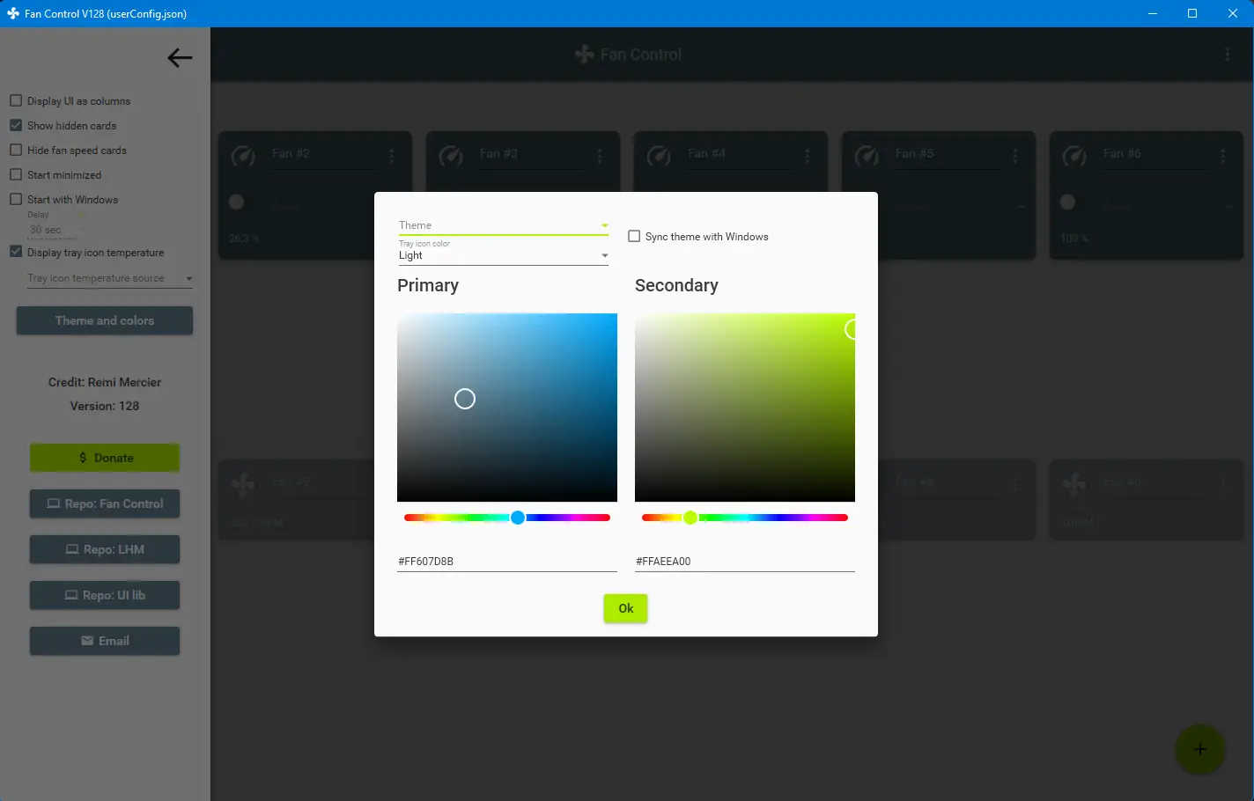Click the Primary hue slider handle

pyautogui.click(x=518, y=518)
